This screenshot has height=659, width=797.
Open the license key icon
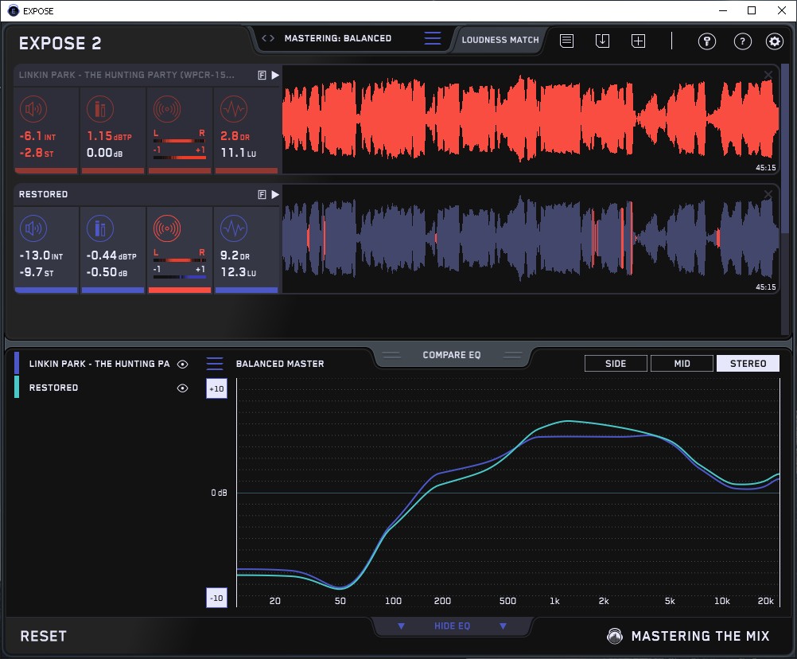[706, 41]
